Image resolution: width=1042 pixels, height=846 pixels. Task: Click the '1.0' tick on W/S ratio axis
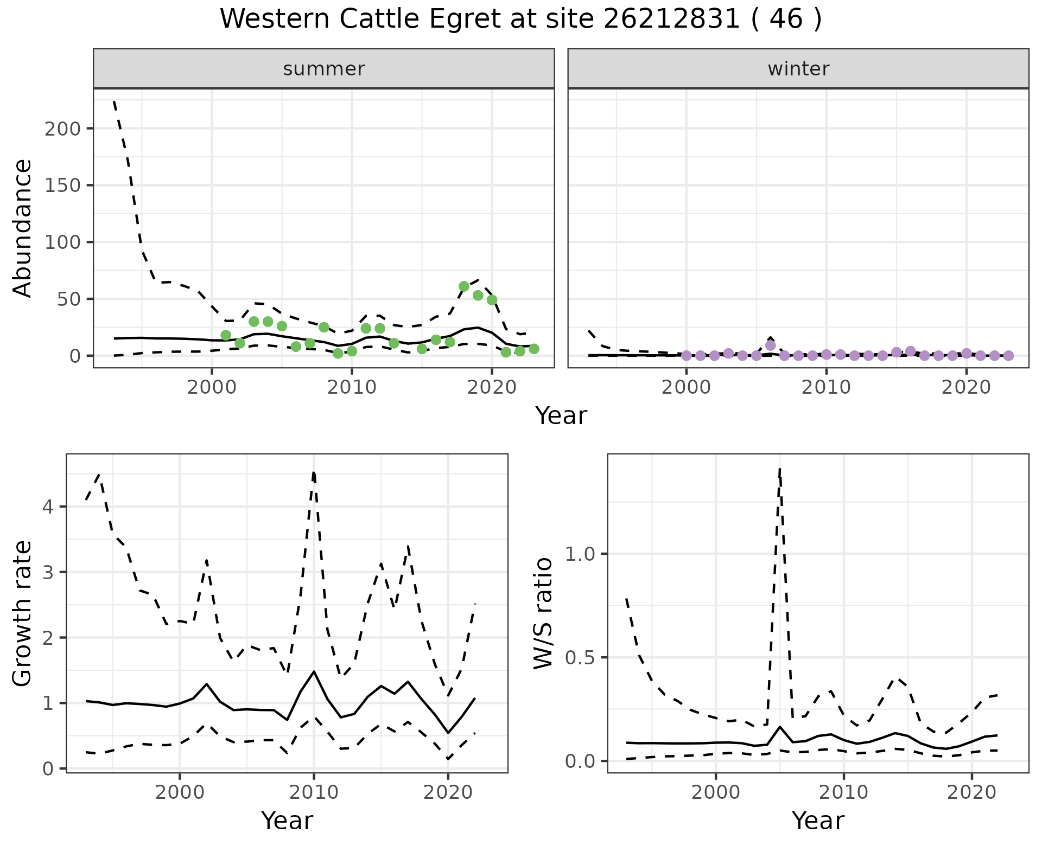(x=581, y=554)
